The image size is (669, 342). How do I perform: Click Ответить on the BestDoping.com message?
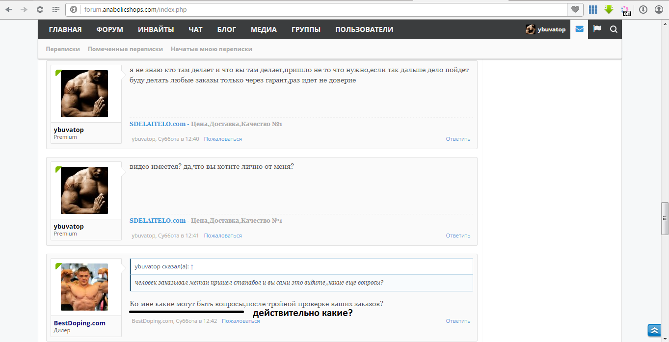coord(458,321)
